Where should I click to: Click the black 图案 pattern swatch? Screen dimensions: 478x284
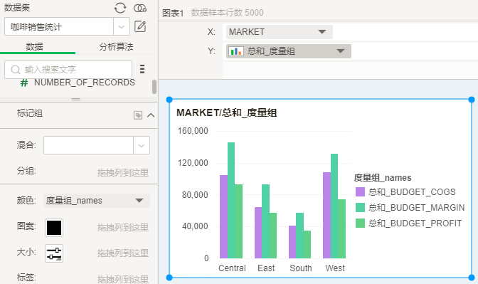click(x=54, y=228)
